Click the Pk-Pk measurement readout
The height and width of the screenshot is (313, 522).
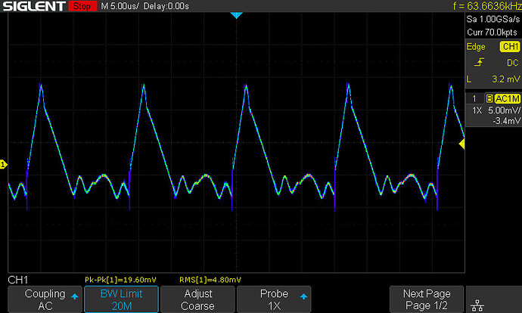120,280
